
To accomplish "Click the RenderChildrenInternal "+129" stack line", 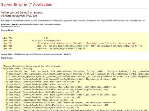I will pyautogui.click(x=61, y=95).
